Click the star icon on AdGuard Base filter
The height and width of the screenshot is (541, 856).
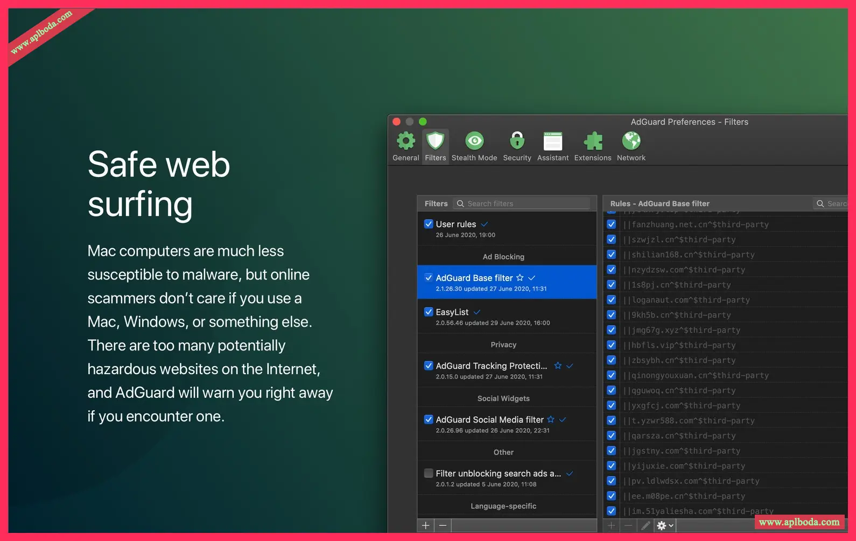(x=520, y=278)
